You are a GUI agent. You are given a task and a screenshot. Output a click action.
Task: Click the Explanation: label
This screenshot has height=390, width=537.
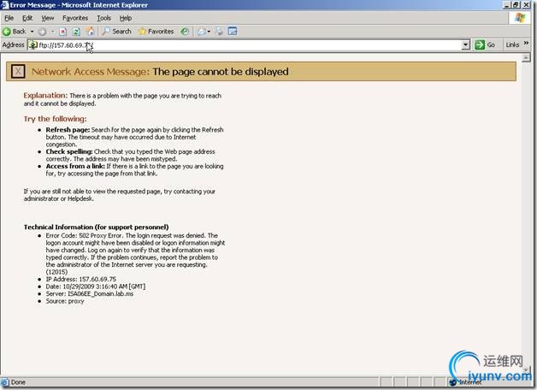[45, 96]
